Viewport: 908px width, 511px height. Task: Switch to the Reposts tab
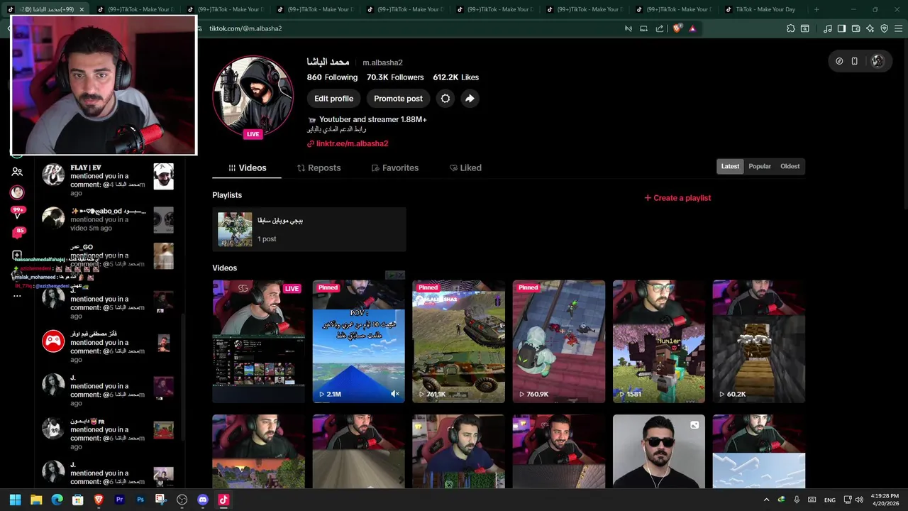[319, 167]
